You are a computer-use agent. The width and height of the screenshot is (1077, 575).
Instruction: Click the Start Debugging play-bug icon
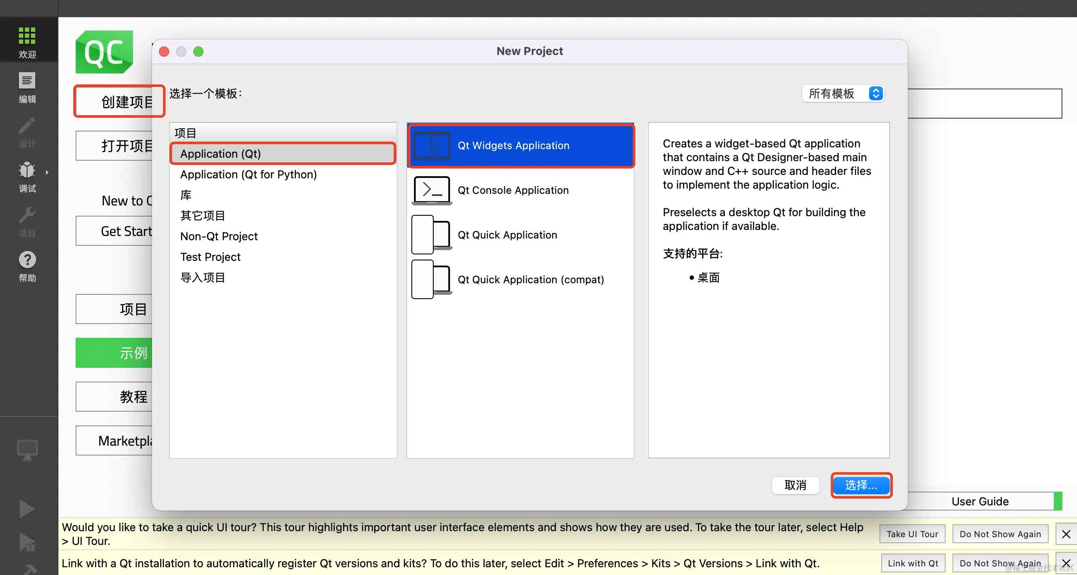coord(27,542)
